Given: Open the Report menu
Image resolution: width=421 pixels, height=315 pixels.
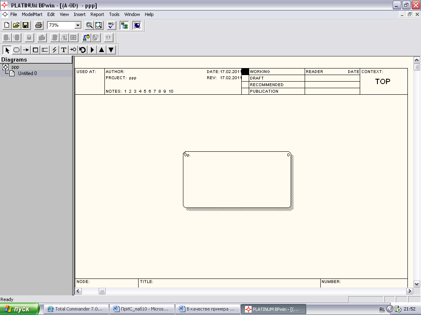Looking at the screenshot, I should coord(97,14).
